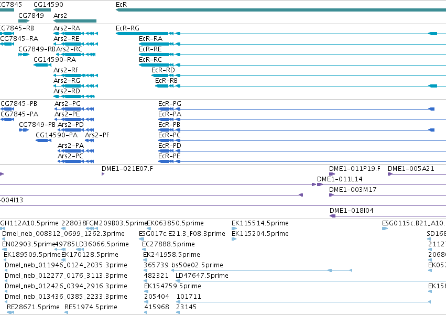Viewport: 446px width, 315px height.
Task: Click the EcR-RE transcript label
Action: 150,49
